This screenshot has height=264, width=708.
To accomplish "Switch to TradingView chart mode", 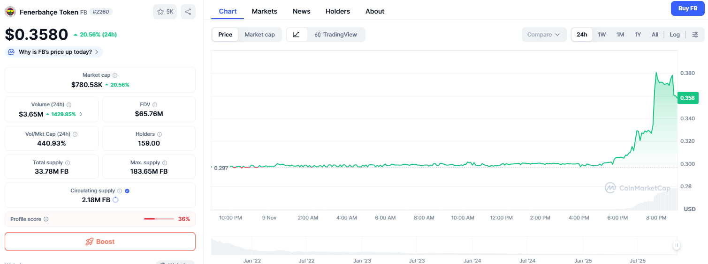I will [x=336, y=35].
